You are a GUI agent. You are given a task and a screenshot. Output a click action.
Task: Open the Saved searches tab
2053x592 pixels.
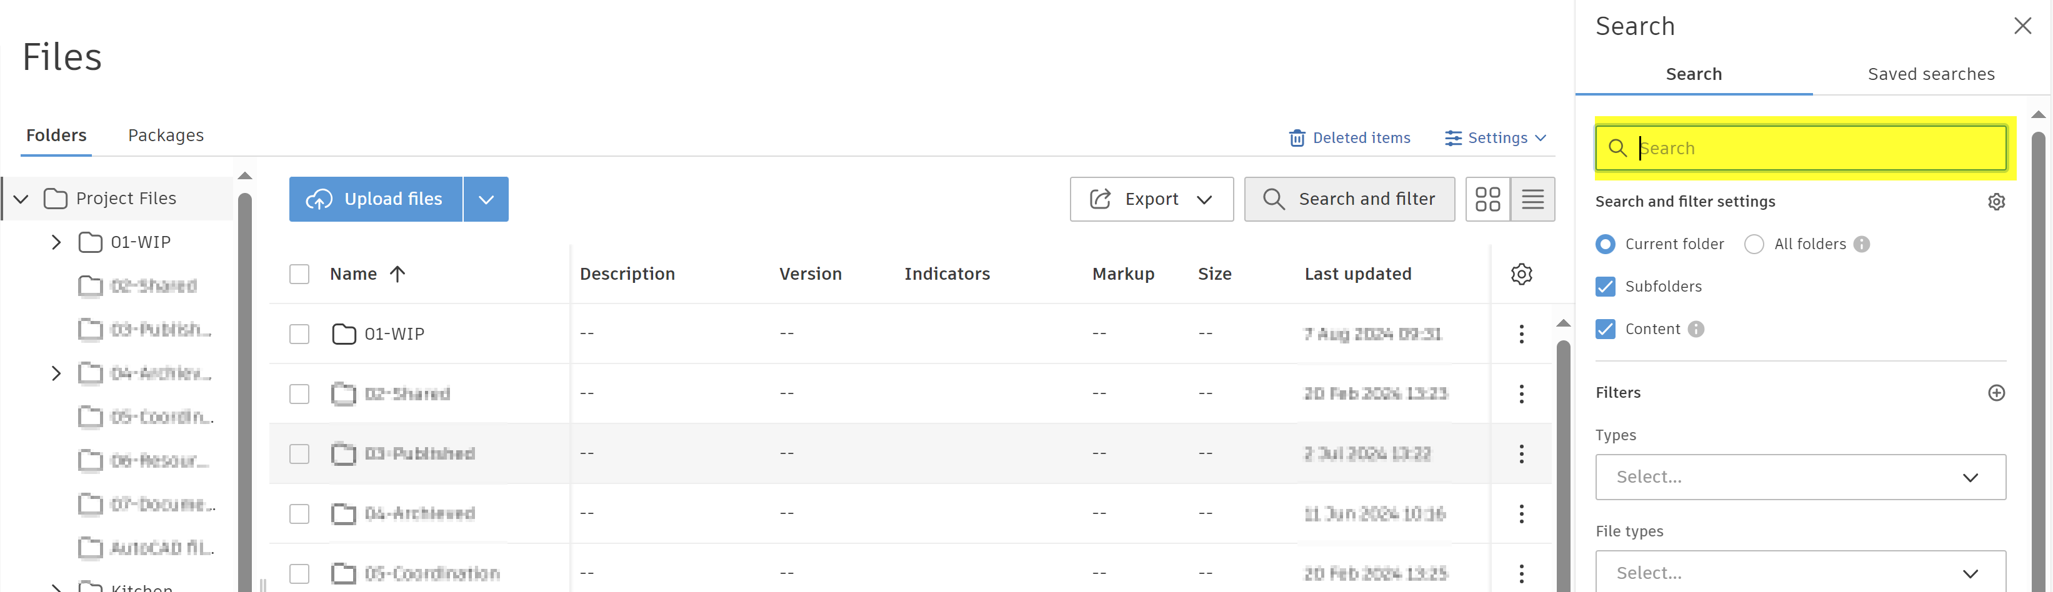1931,74
